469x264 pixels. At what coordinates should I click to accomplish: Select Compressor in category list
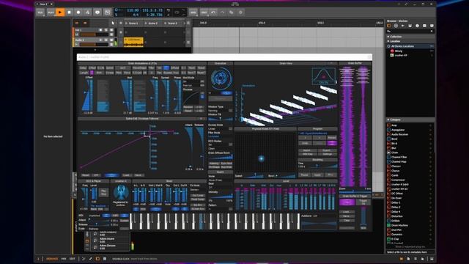(398, 180)
